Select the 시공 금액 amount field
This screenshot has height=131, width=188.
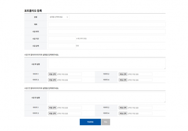click(x=62, y=46)
